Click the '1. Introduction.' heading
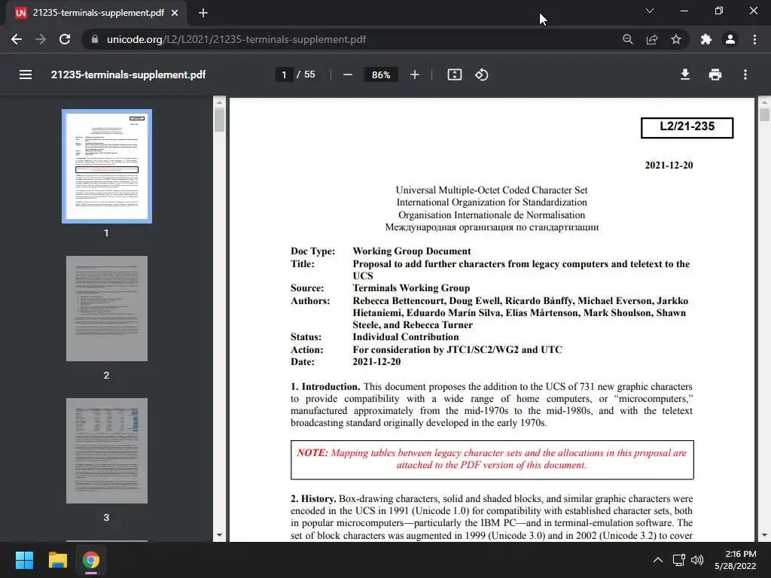Image resolution: width=771 pixels, height=578 pixels. pos(325,387)
